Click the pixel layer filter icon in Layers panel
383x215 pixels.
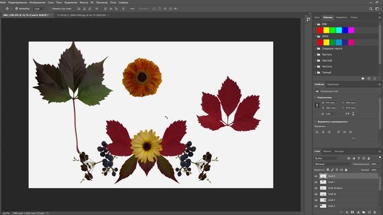pyautogui.click(x=348, y=158)
